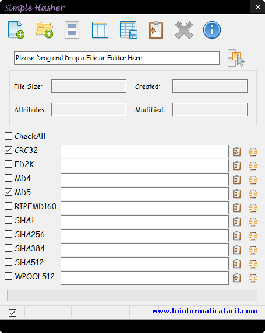Copy the CRC32 hash with clipboard icon

coord(236,152)
